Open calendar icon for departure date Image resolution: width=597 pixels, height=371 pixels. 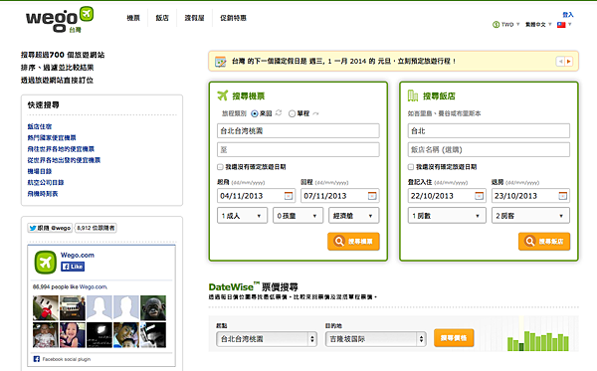pyautogui.click(x=289, y=196)
